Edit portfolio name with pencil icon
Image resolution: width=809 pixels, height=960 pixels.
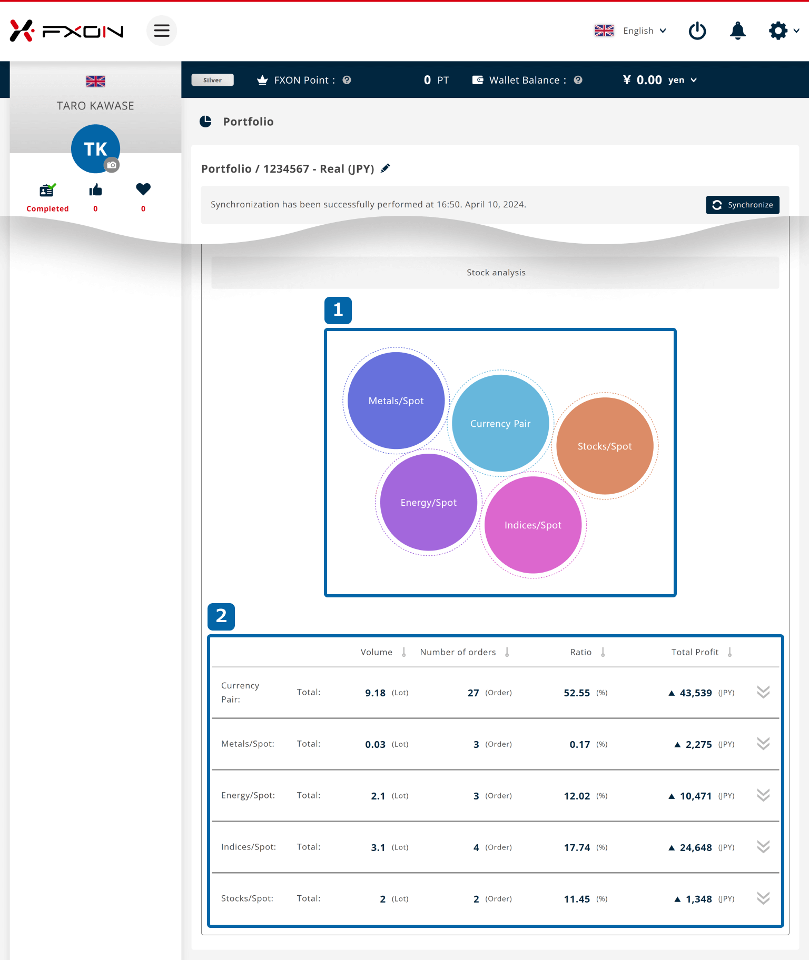[386, 168]
